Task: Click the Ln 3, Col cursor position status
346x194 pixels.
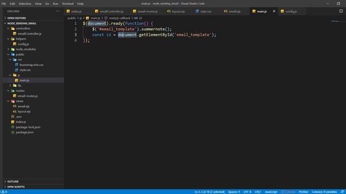Action: point(209,192)
